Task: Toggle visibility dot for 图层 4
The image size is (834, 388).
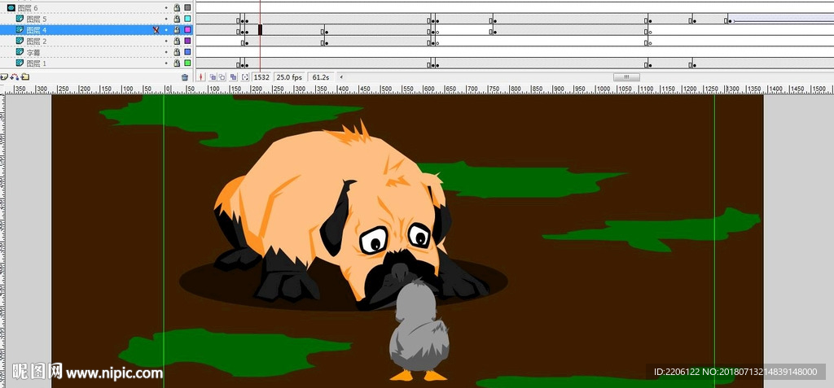Action: point(166,30)
